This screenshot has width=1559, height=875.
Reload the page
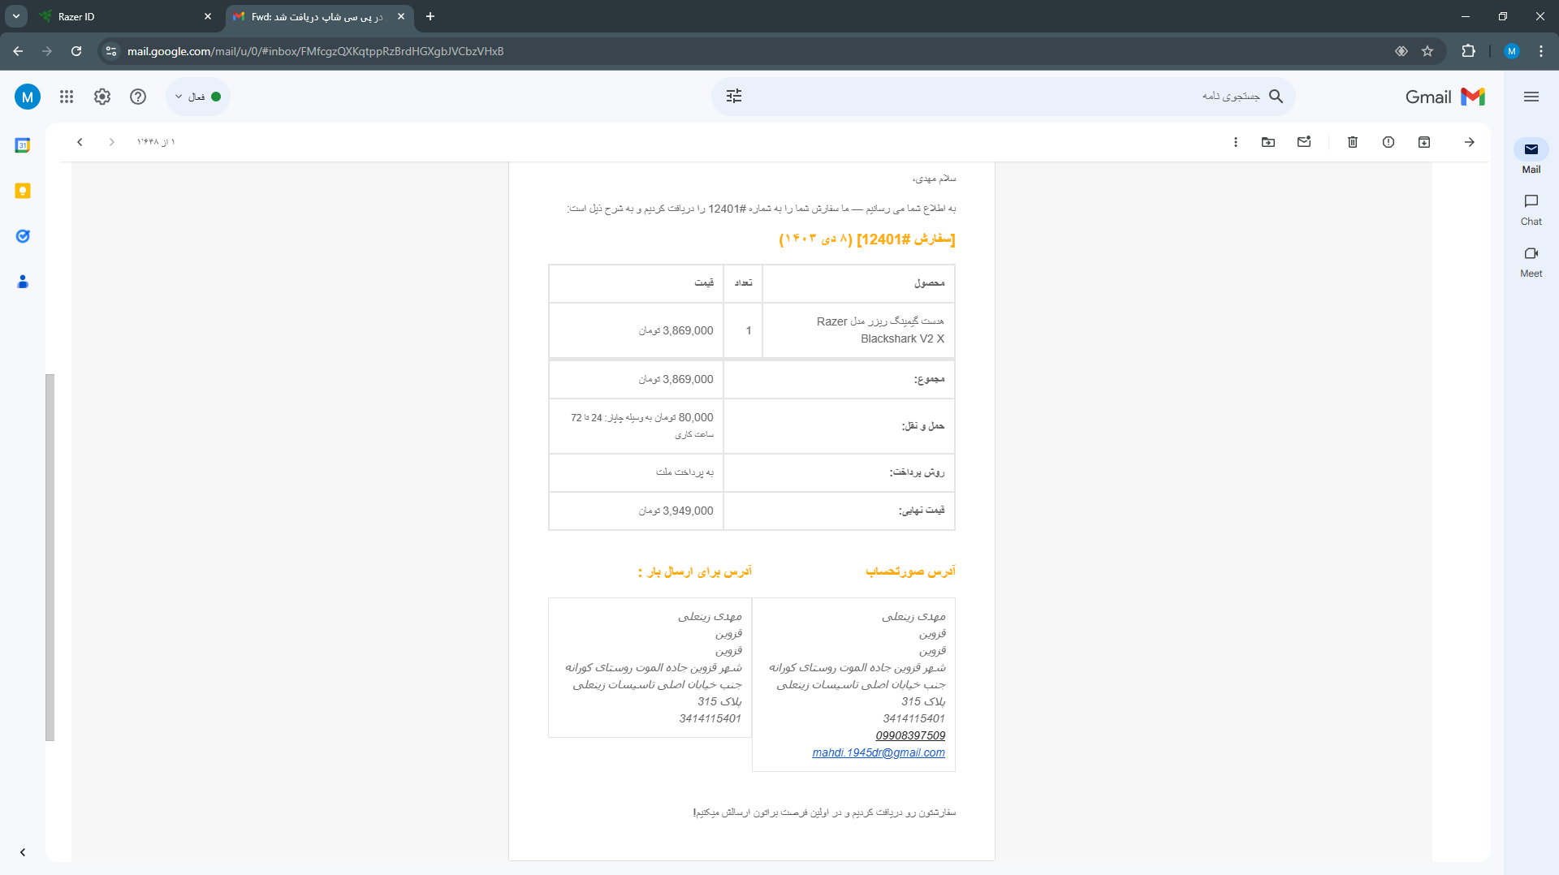point(76,51)
